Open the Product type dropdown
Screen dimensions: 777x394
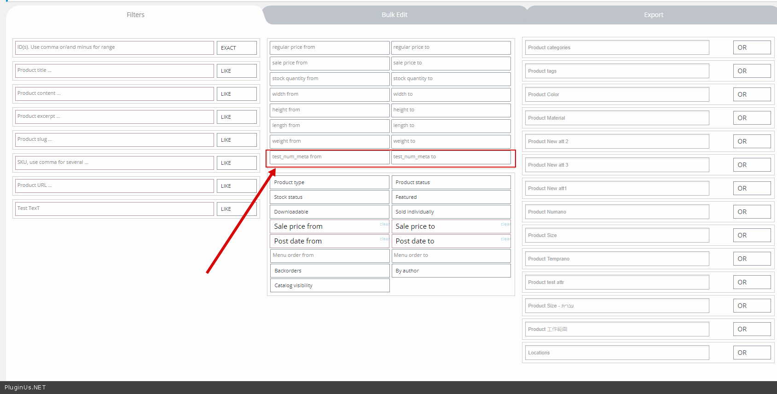329,182
